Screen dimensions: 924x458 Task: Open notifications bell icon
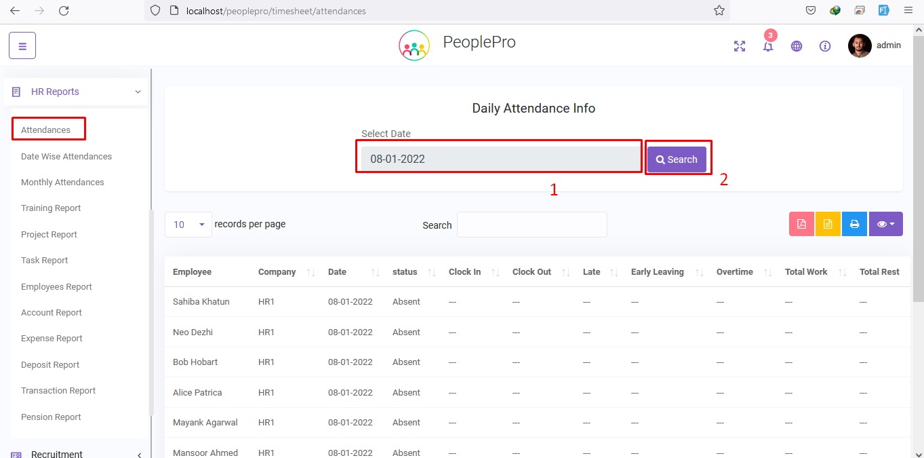click(x=768, y=46)
